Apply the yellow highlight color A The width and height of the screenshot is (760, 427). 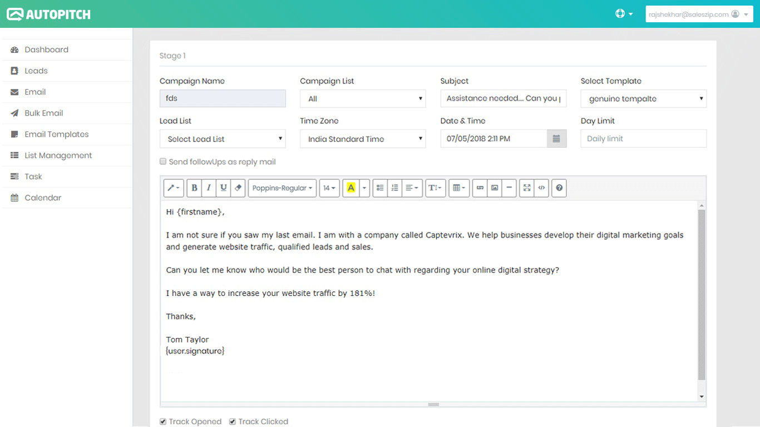click(x=351, y=188)
